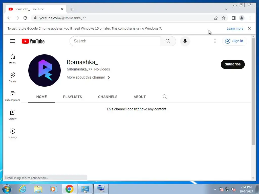Open the Windows Start menu

[x=7, y=189]
